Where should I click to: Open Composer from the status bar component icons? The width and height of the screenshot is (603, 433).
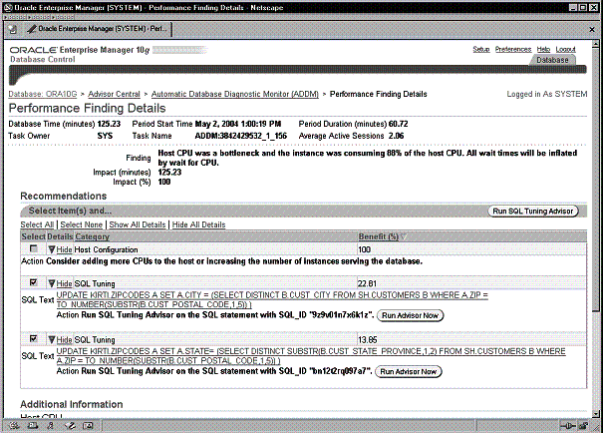(70, 426)
